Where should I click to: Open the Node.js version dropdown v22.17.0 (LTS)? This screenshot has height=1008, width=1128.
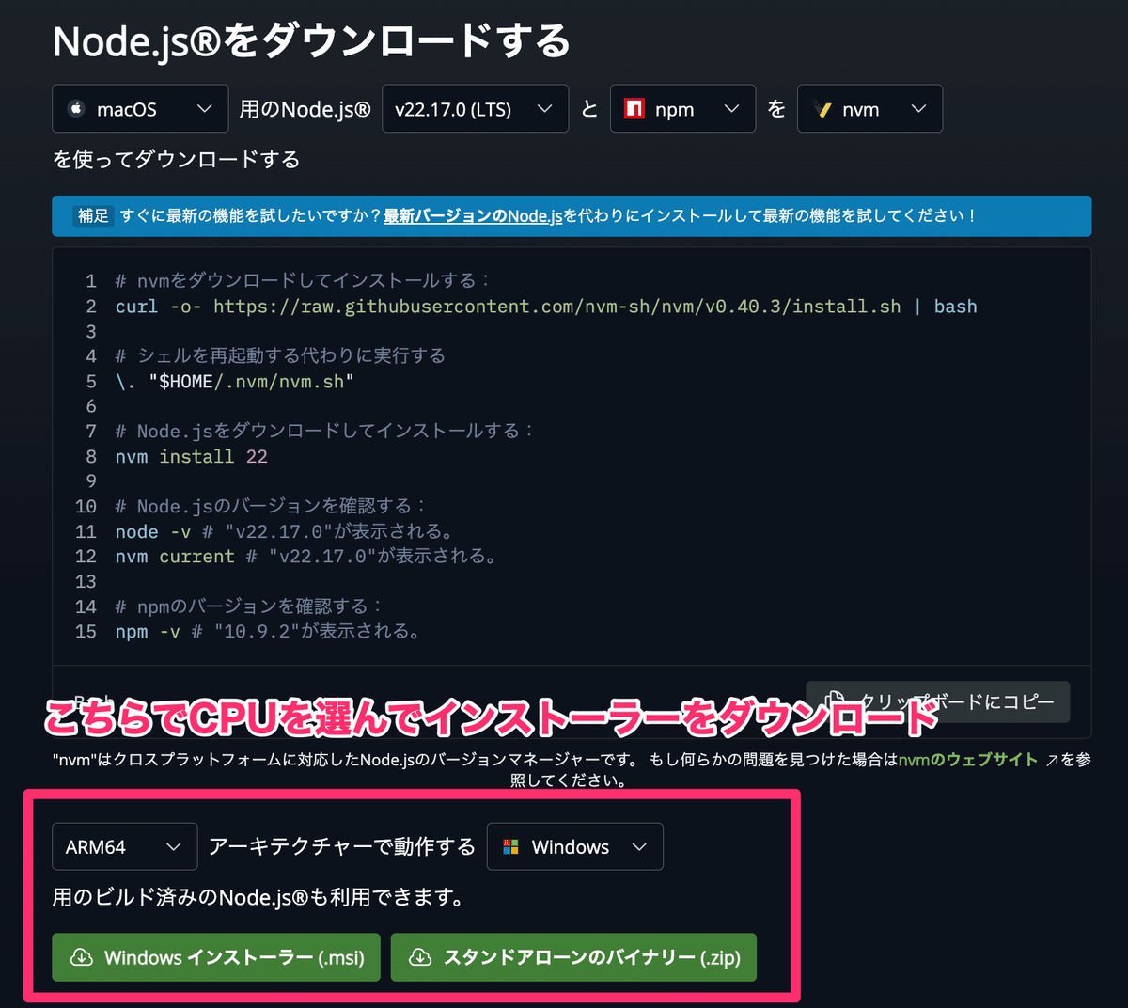[x=475, y=108]
